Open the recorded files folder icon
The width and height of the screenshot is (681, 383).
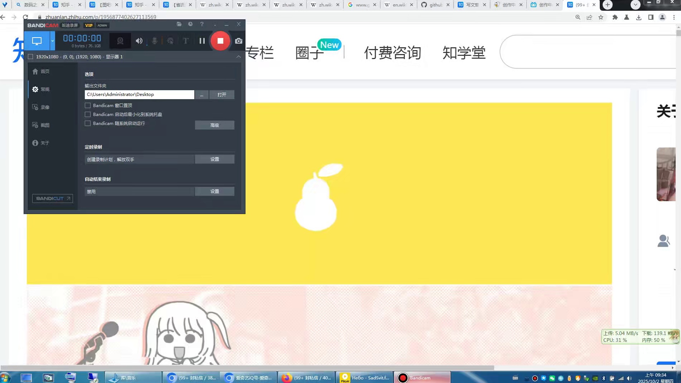click(179, 24)
